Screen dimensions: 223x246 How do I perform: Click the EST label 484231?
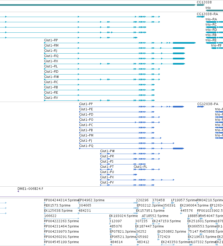85,210
